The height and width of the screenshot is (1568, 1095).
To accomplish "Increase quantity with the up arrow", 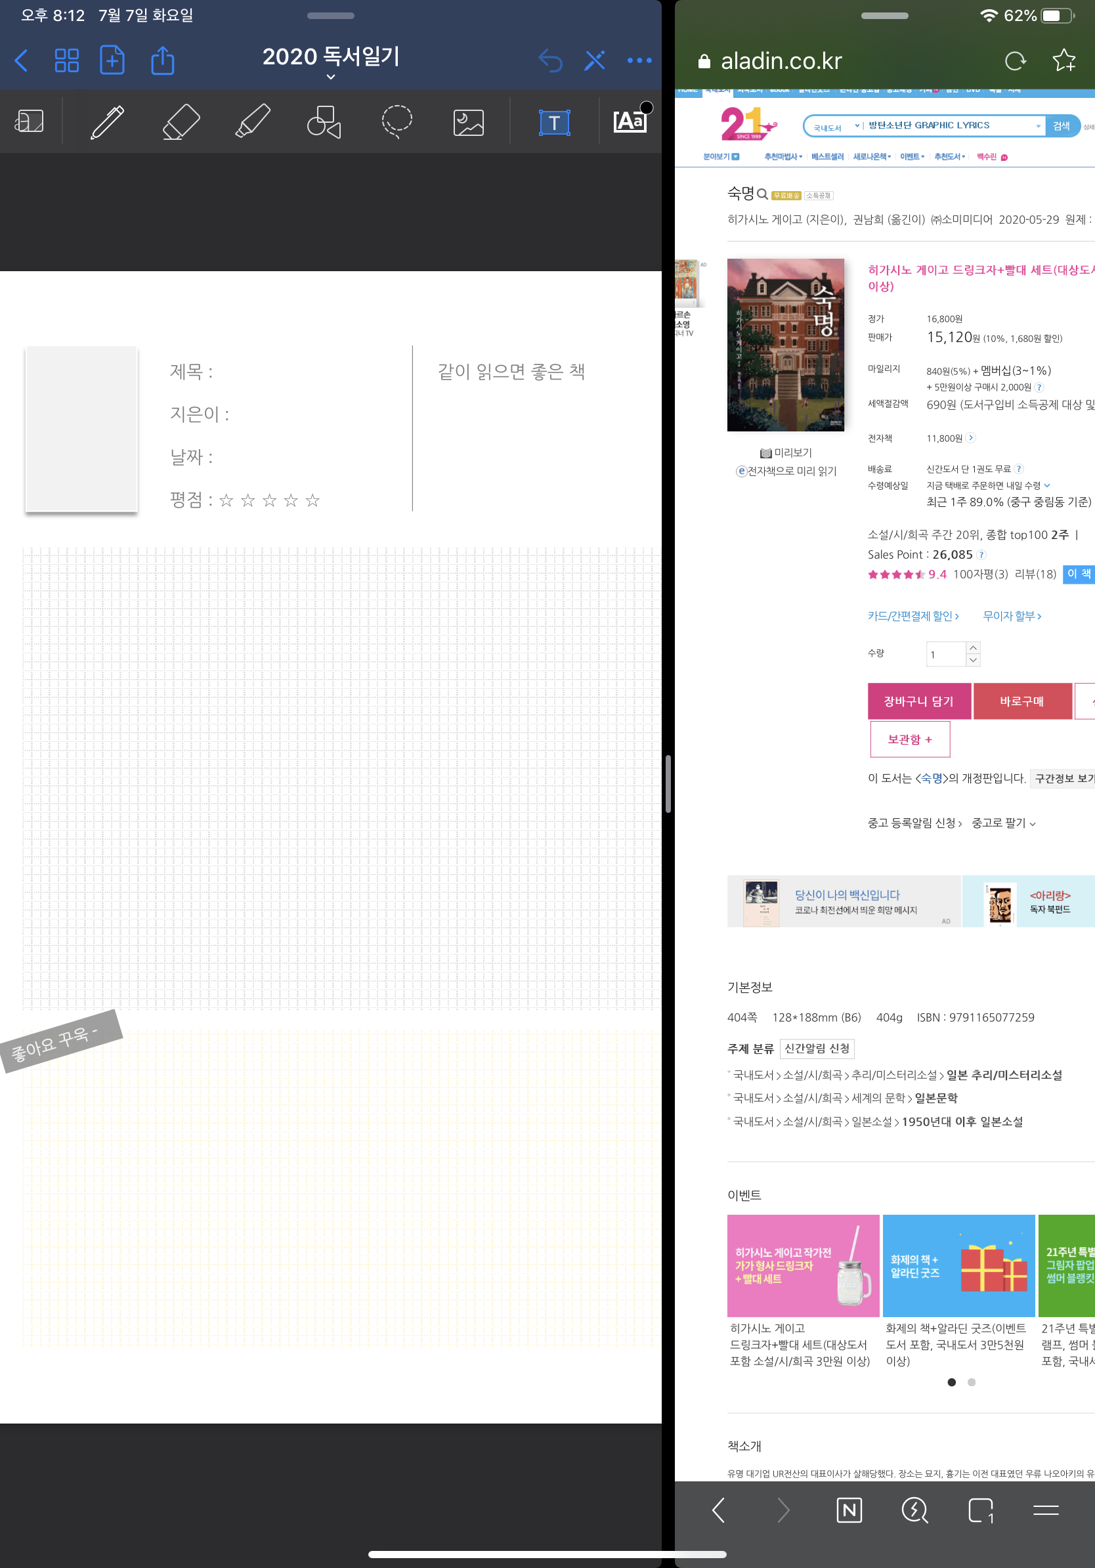I will click(974, 648).
